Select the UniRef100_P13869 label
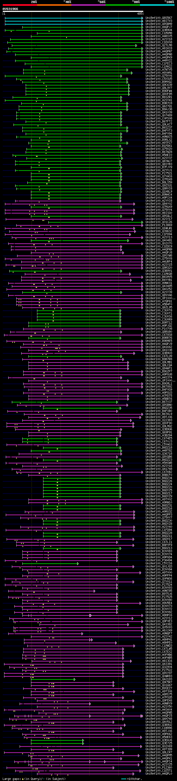The height and width of the screenshot is (781, 177). [159, 225]
